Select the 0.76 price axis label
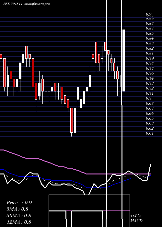The width and height of the screenshot is (162, 227). click(x=150, y=73)
